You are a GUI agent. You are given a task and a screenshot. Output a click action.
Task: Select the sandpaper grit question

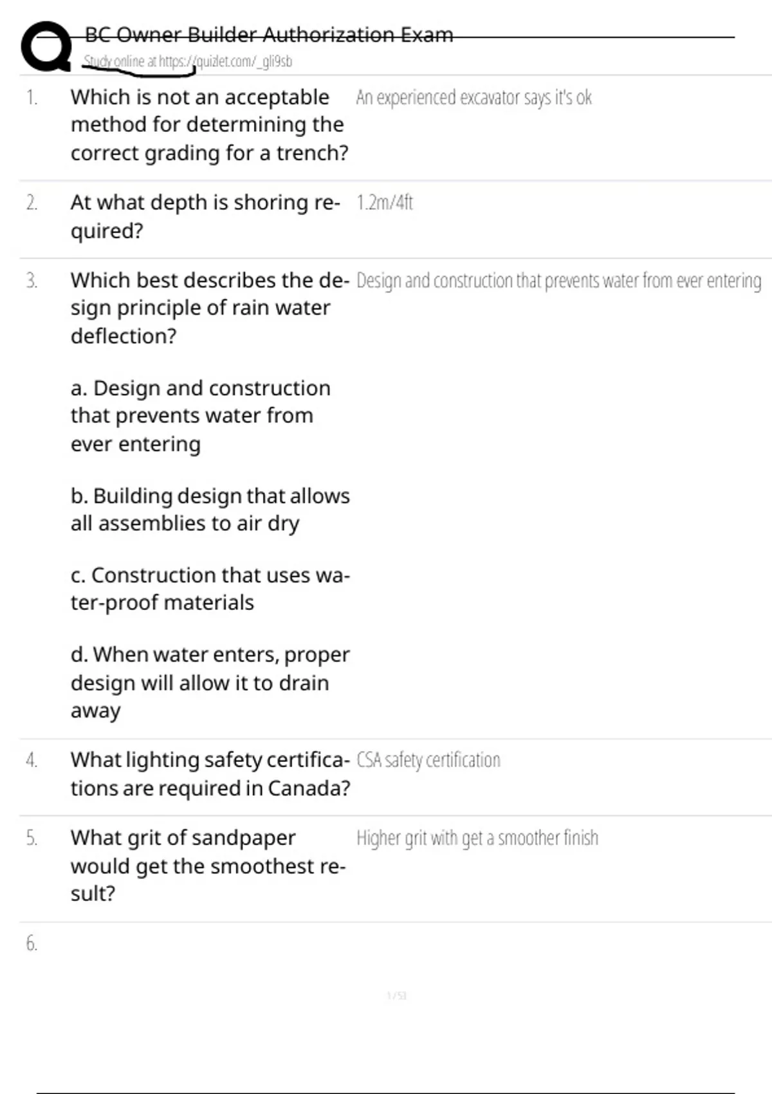208,866
